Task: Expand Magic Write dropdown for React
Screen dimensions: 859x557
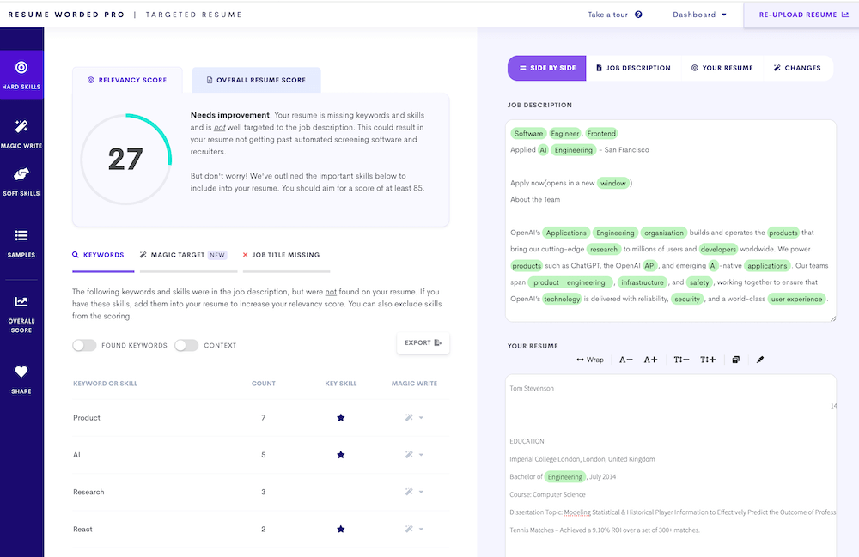Action: tap(414, 530)
